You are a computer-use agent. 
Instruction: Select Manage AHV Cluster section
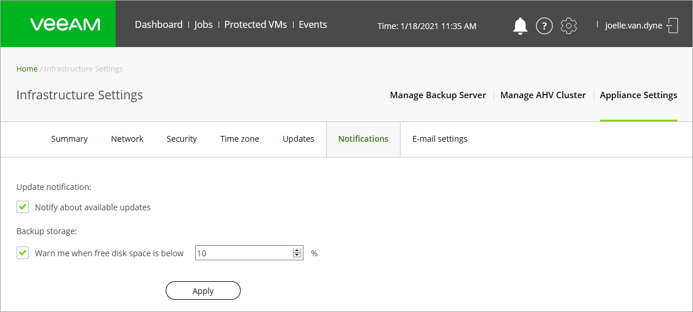543,95
